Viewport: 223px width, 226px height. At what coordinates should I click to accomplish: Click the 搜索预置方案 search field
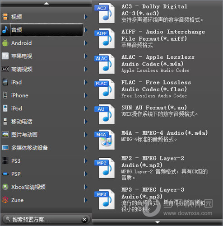pos(46,219)
